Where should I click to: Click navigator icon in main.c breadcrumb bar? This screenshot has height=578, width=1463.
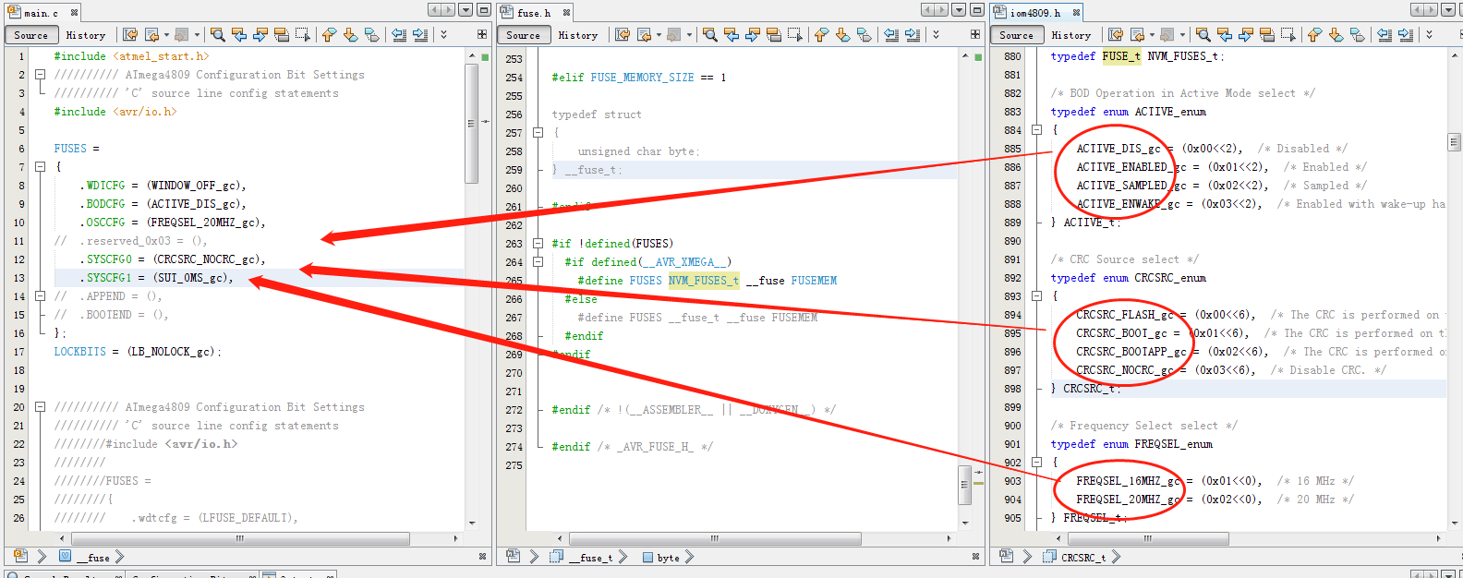click(20, 556)
